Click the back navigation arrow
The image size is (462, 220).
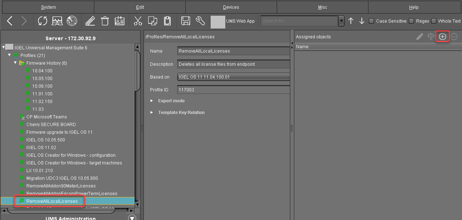(10, 21)
